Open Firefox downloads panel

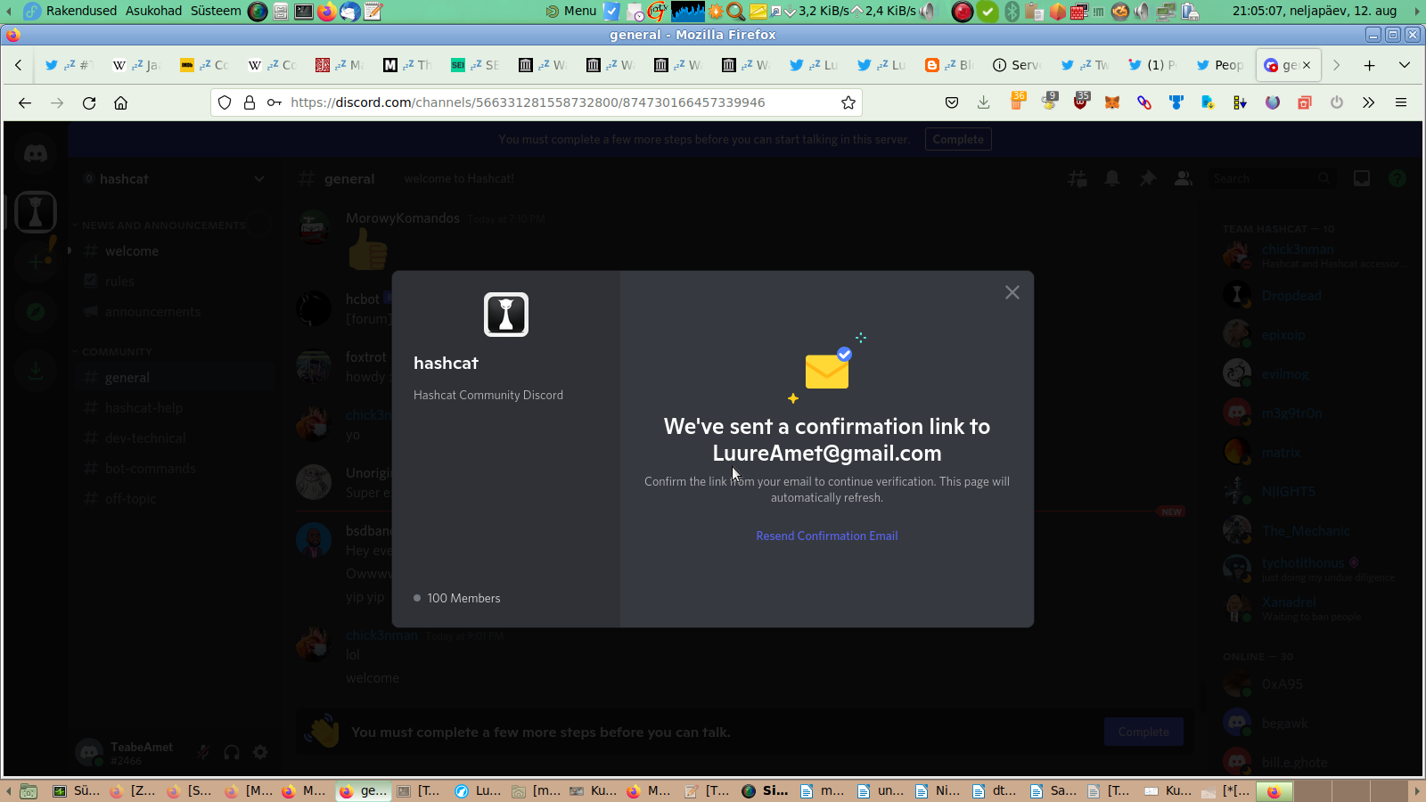pos(984,102)
